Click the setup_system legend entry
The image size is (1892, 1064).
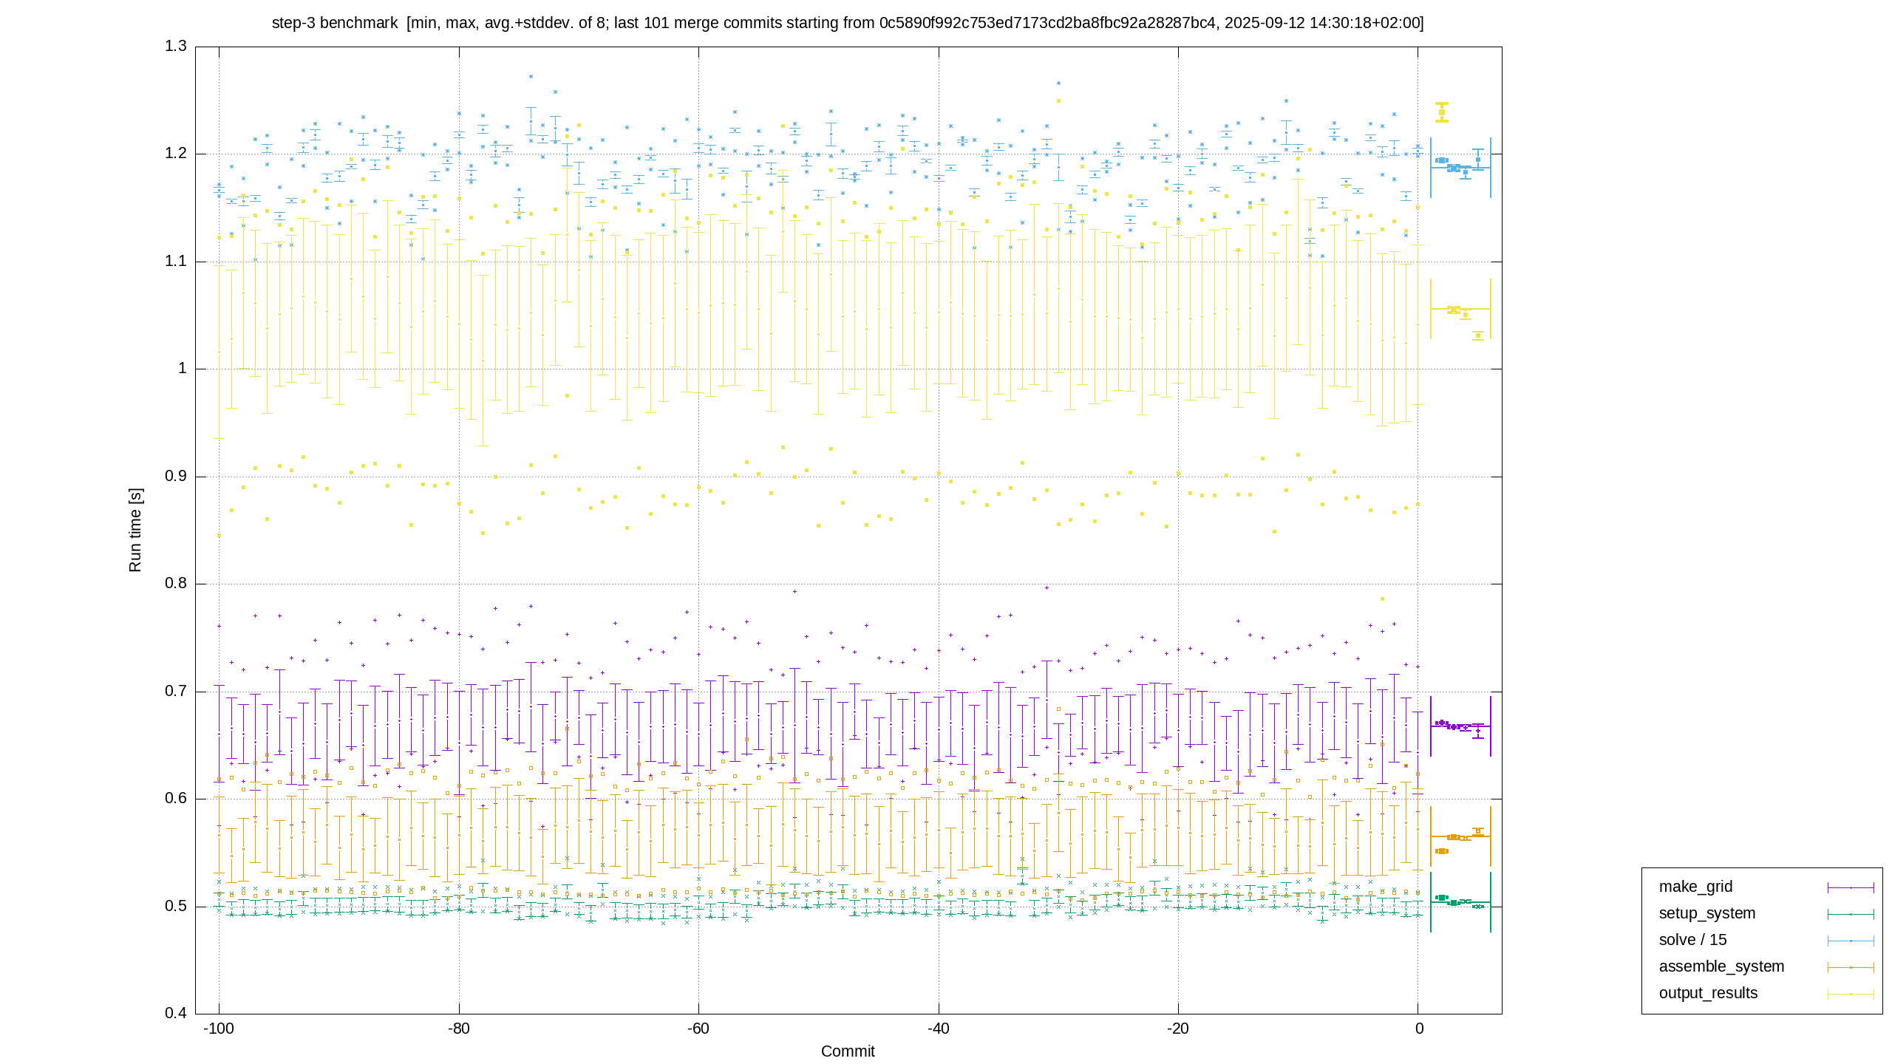point(1707,913)
